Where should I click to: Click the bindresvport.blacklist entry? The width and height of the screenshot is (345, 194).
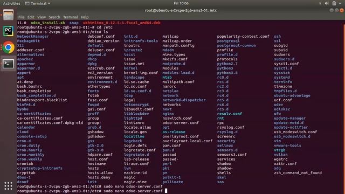(x=42, y=100)
